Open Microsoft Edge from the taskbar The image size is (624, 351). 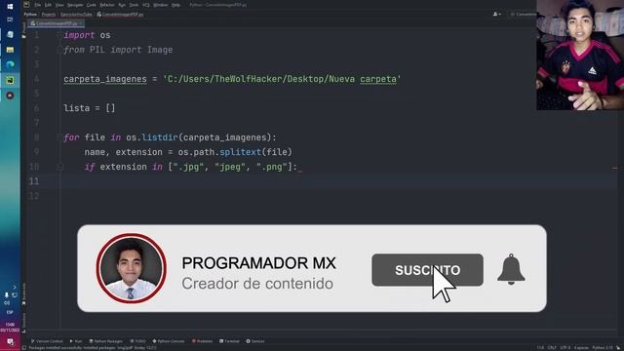tap(10, 65)
